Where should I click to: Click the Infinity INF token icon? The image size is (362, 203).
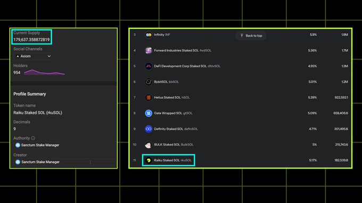[149, 34]
